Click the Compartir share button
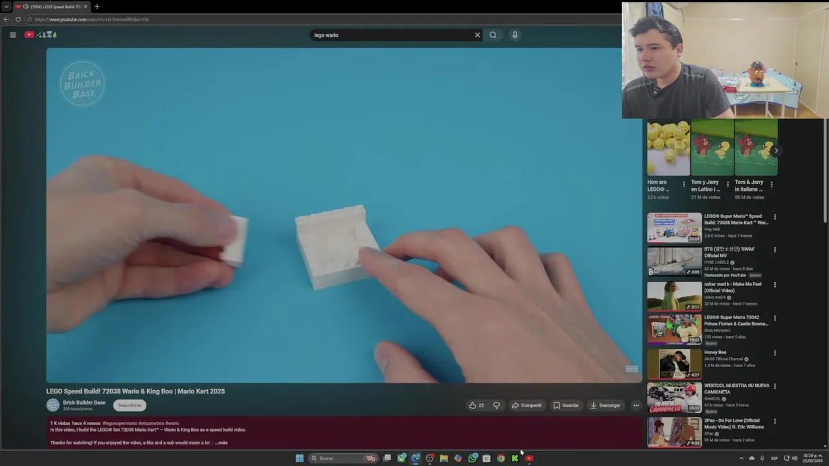Image resolution: width=829 pixels, height=466 pixels. [527, 405]
